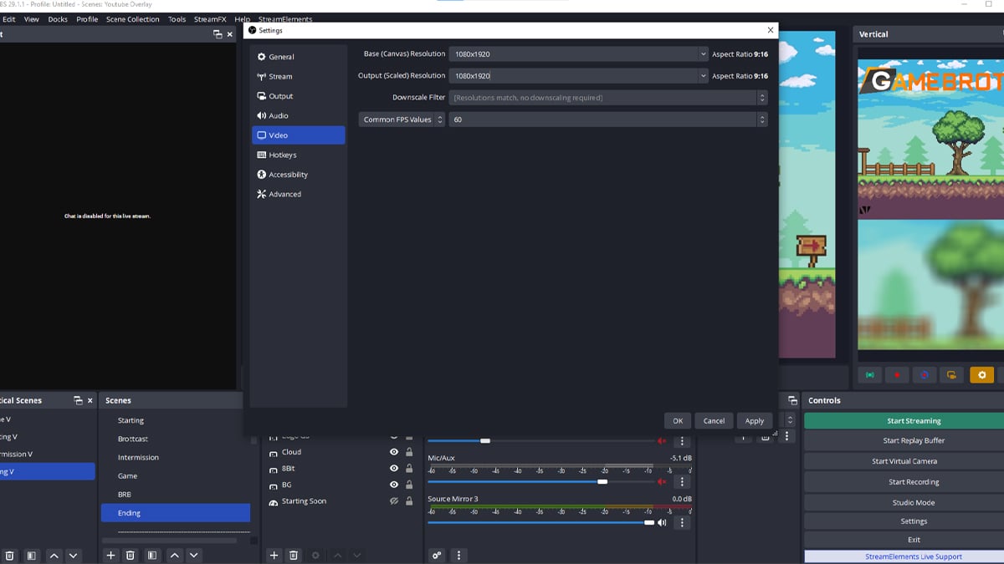Click the yellow gear icon in the Vertical dock
This screenshot has height=564, width=1004.
click(x=981, y=374)
